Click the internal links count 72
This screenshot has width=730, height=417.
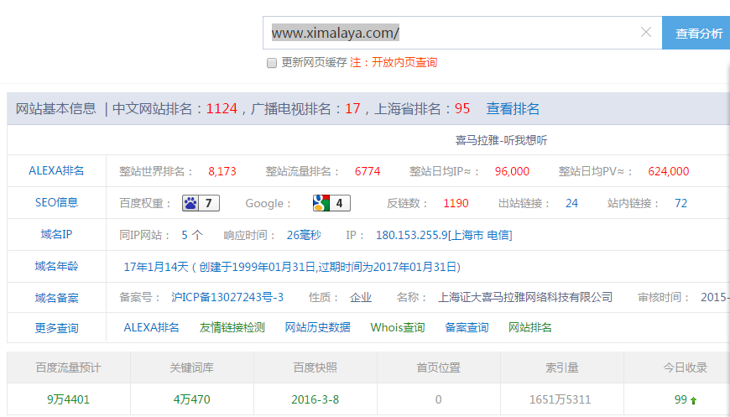click(x=680, y=203)
